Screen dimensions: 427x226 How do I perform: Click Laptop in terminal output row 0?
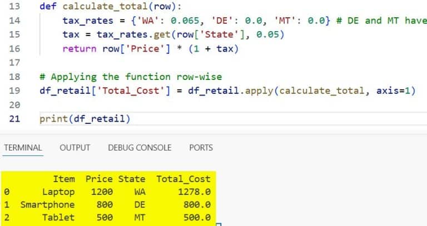(x=58, y=192)
